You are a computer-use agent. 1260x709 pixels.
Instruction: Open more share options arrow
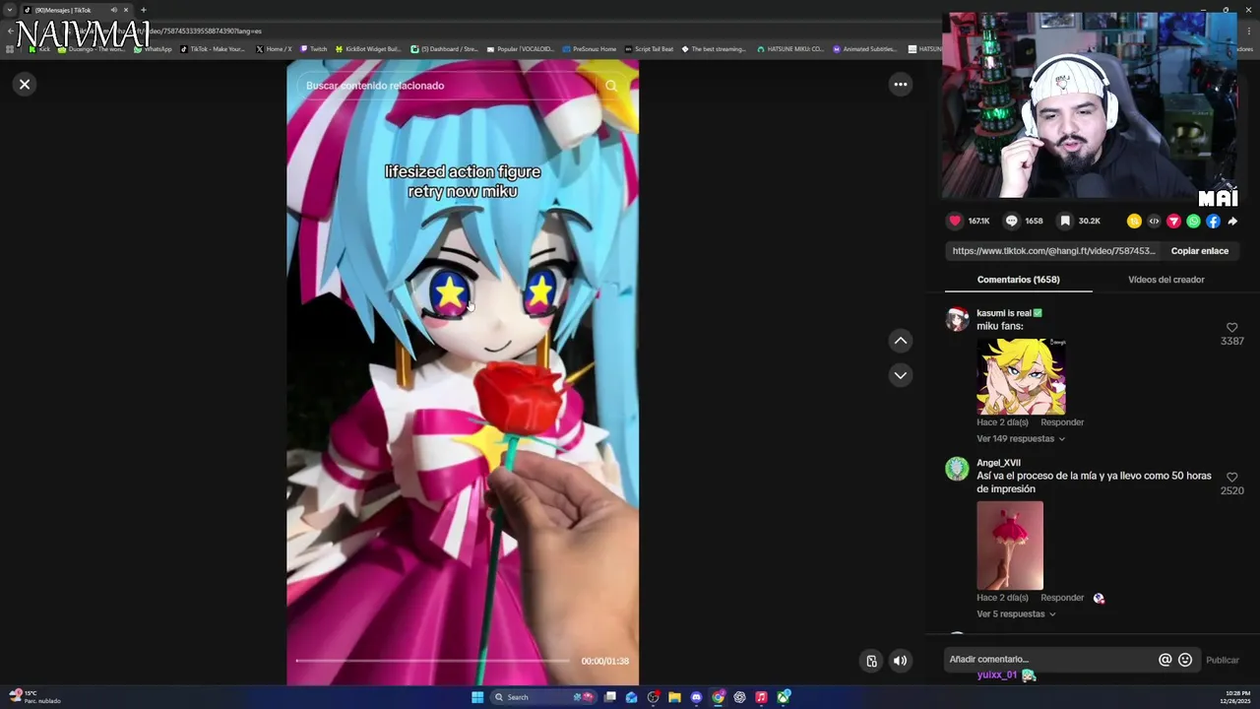coord(1232,222)
